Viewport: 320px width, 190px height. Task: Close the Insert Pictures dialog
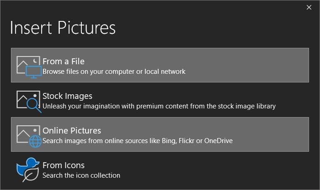tap(309, 7)
